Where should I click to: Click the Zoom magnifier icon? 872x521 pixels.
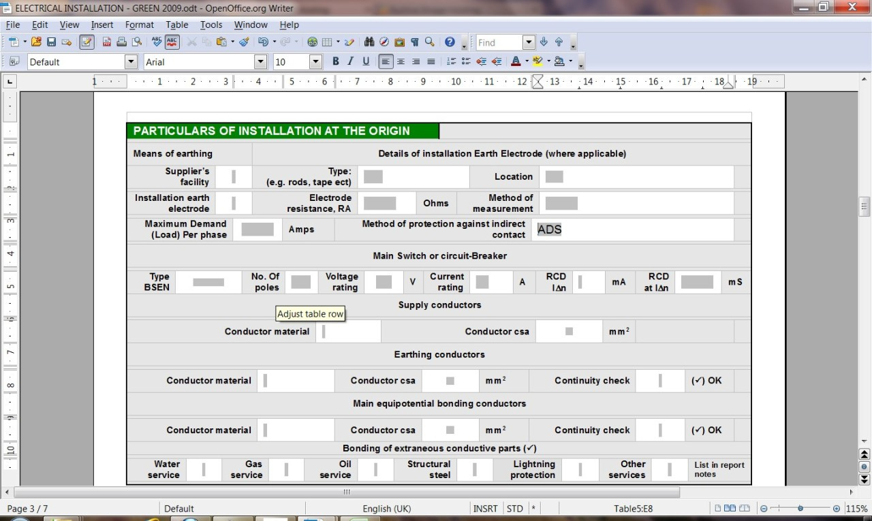click(x=430, y=42)
